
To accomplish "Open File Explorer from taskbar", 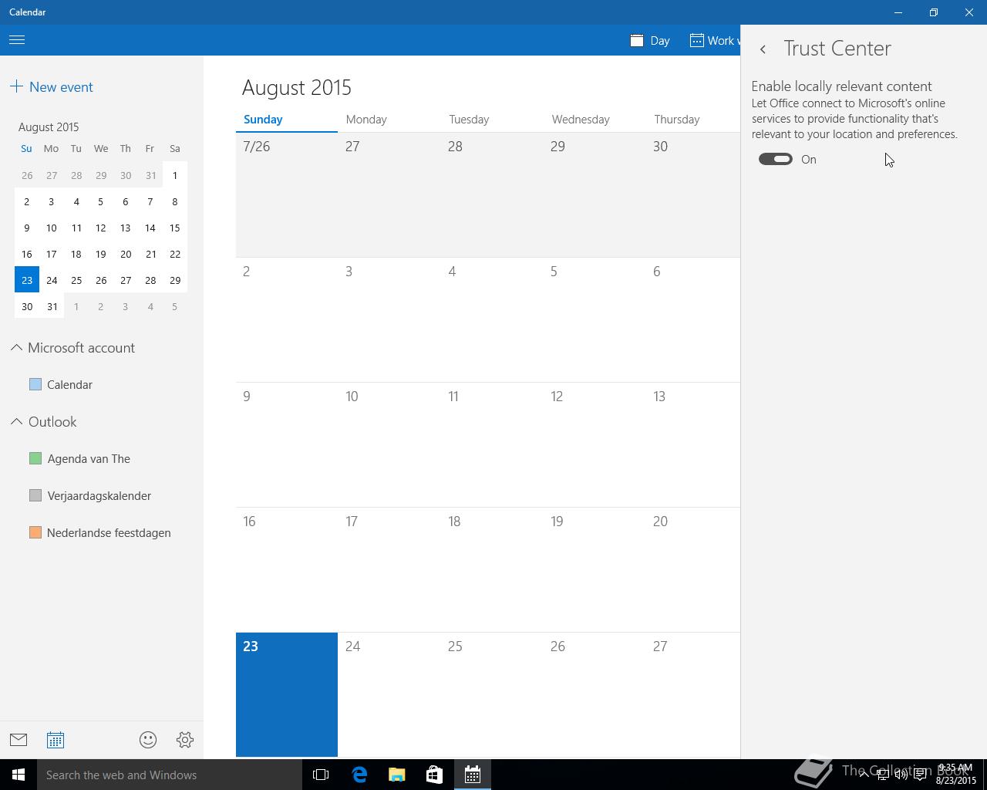I will 397,775.
